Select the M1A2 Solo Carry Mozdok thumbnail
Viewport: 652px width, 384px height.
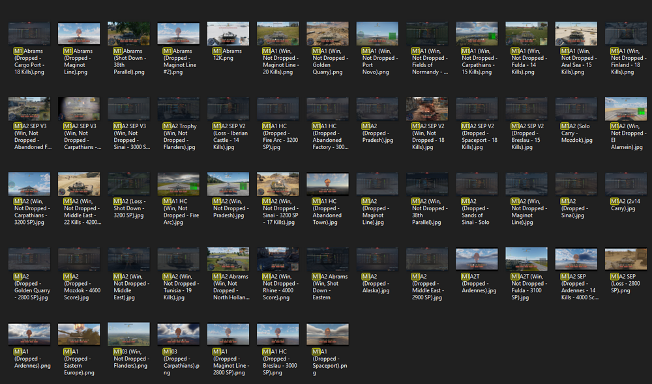click(x=576, y=109)
